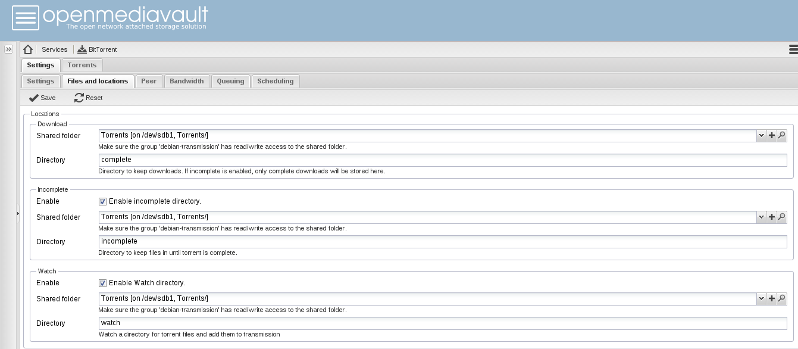
Task: Click the Watch shared folder combo field
Action: tap(427, 299)
